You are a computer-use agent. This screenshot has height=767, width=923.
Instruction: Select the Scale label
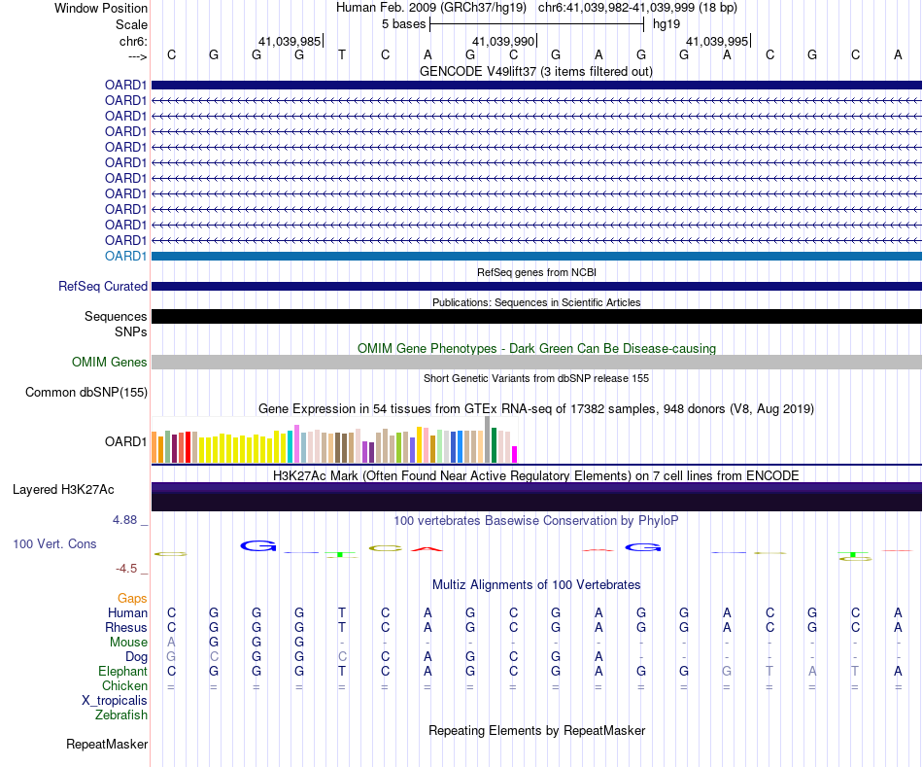131,24
